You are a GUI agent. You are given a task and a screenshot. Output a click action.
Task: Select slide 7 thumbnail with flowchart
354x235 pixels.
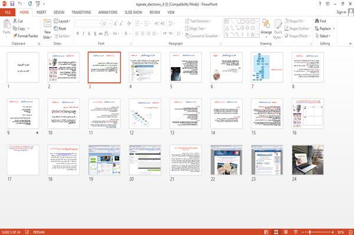[267, 67]
